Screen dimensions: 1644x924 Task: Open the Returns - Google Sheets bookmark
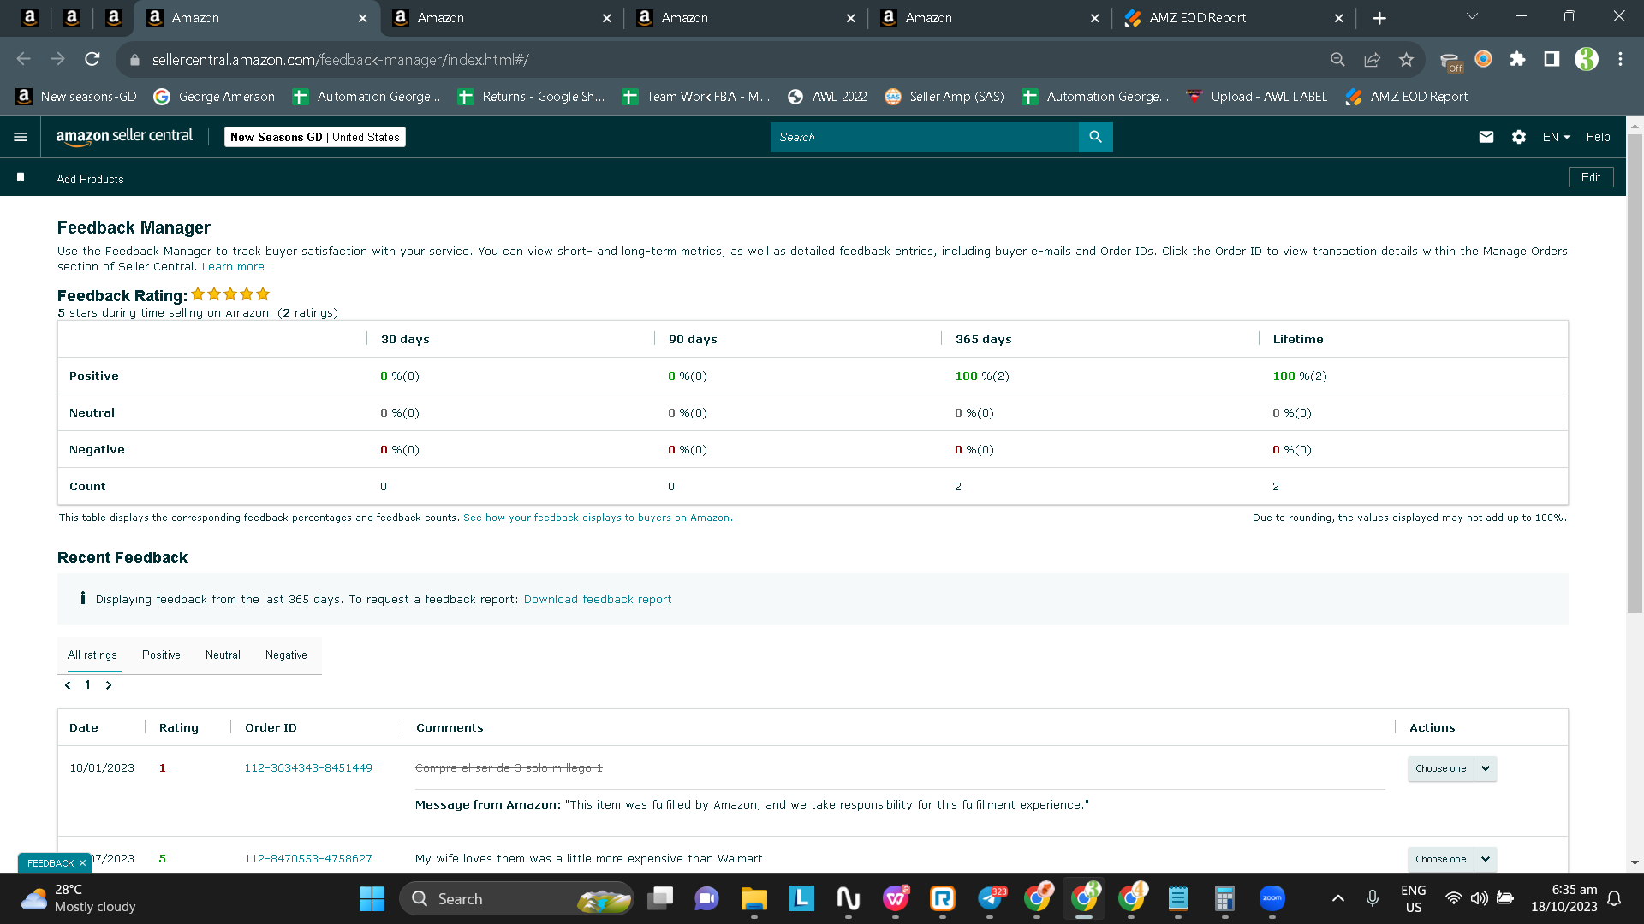pyautogui.click(x=531, y=97)
